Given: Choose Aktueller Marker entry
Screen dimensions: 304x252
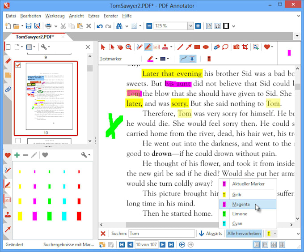Looking at the screenshot, I should click(248, 184).
